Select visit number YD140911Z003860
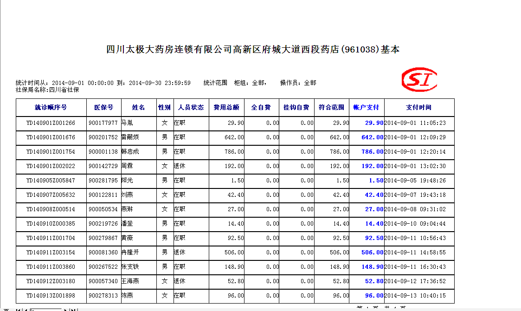 pos(51,267)
